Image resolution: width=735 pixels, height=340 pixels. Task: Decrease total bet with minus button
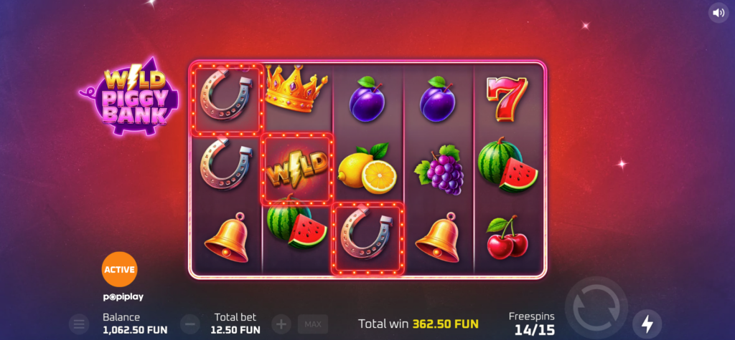[189, 324]
